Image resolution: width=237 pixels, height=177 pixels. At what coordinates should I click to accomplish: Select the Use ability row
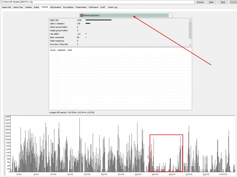tap(118, 34)
